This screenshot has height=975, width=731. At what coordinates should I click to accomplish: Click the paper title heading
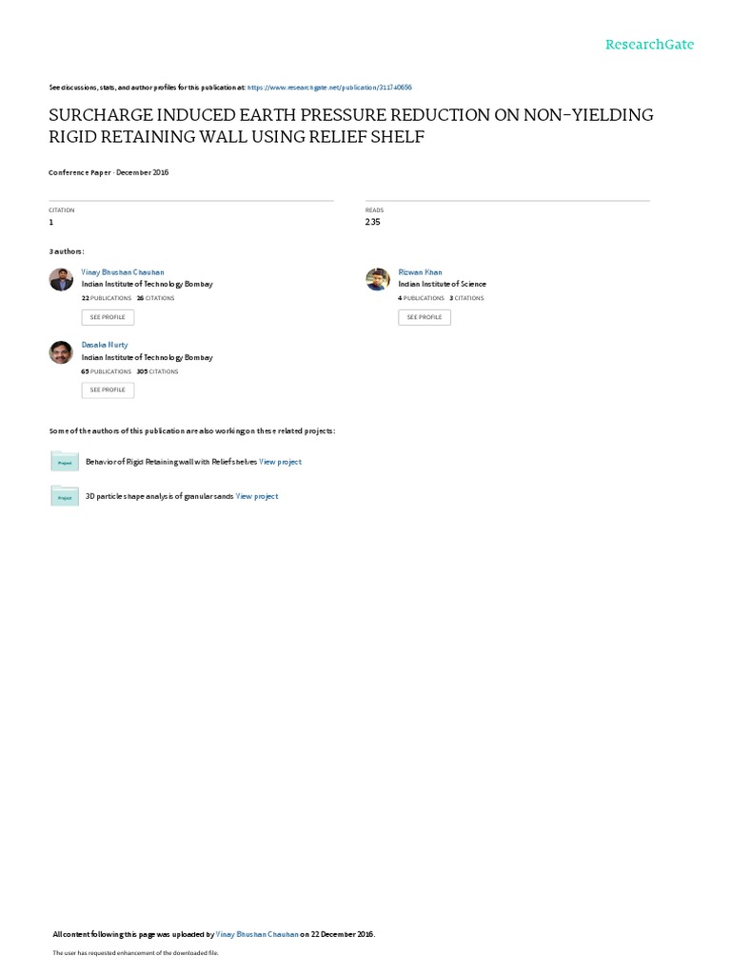pos(351,126)
